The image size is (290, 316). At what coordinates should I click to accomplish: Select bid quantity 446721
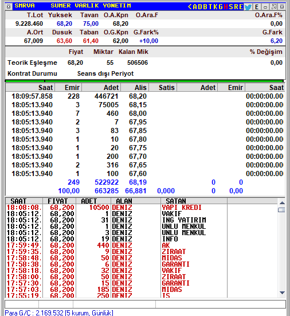coord(107,96)
